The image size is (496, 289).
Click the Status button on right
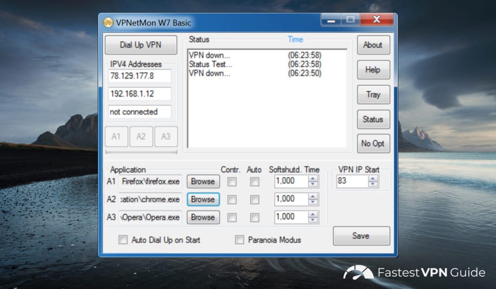click(373, 119)
